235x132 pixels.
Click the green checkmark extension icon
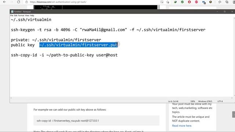tap(182, 2)
